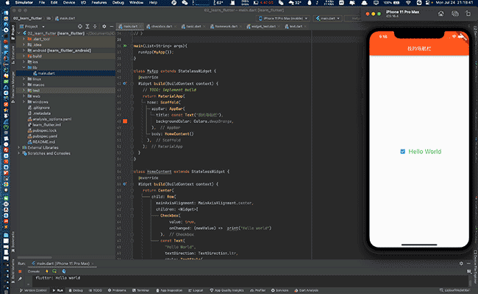The height and width of the screenshot is (294, 478).
Task: Open the Logcat tool window button
Action: (x=196, y=290)
